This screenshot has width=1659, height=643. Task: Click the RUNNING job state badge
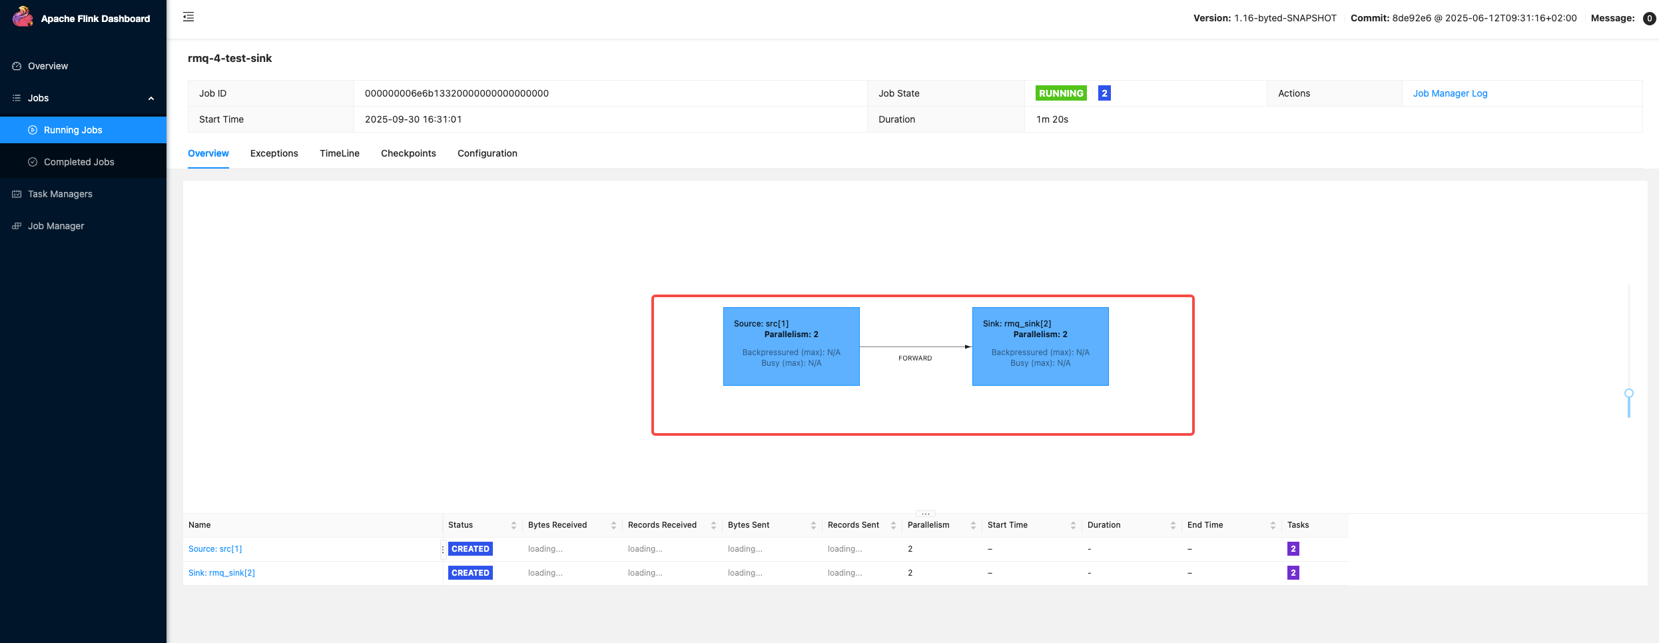1061,93
